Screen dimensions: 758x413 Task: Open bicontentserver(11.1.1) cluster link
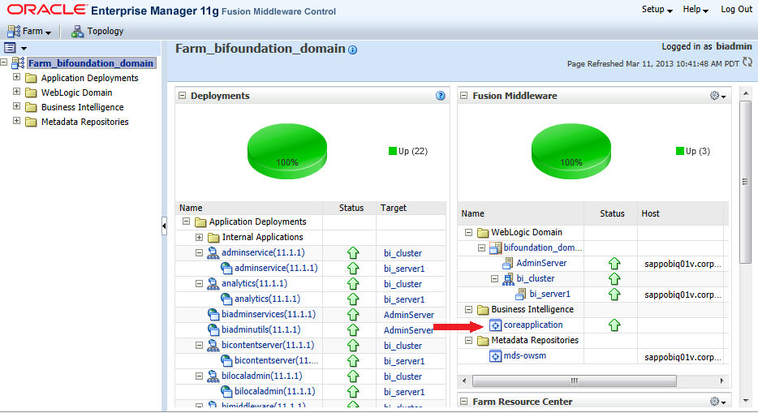click(268, 346)
